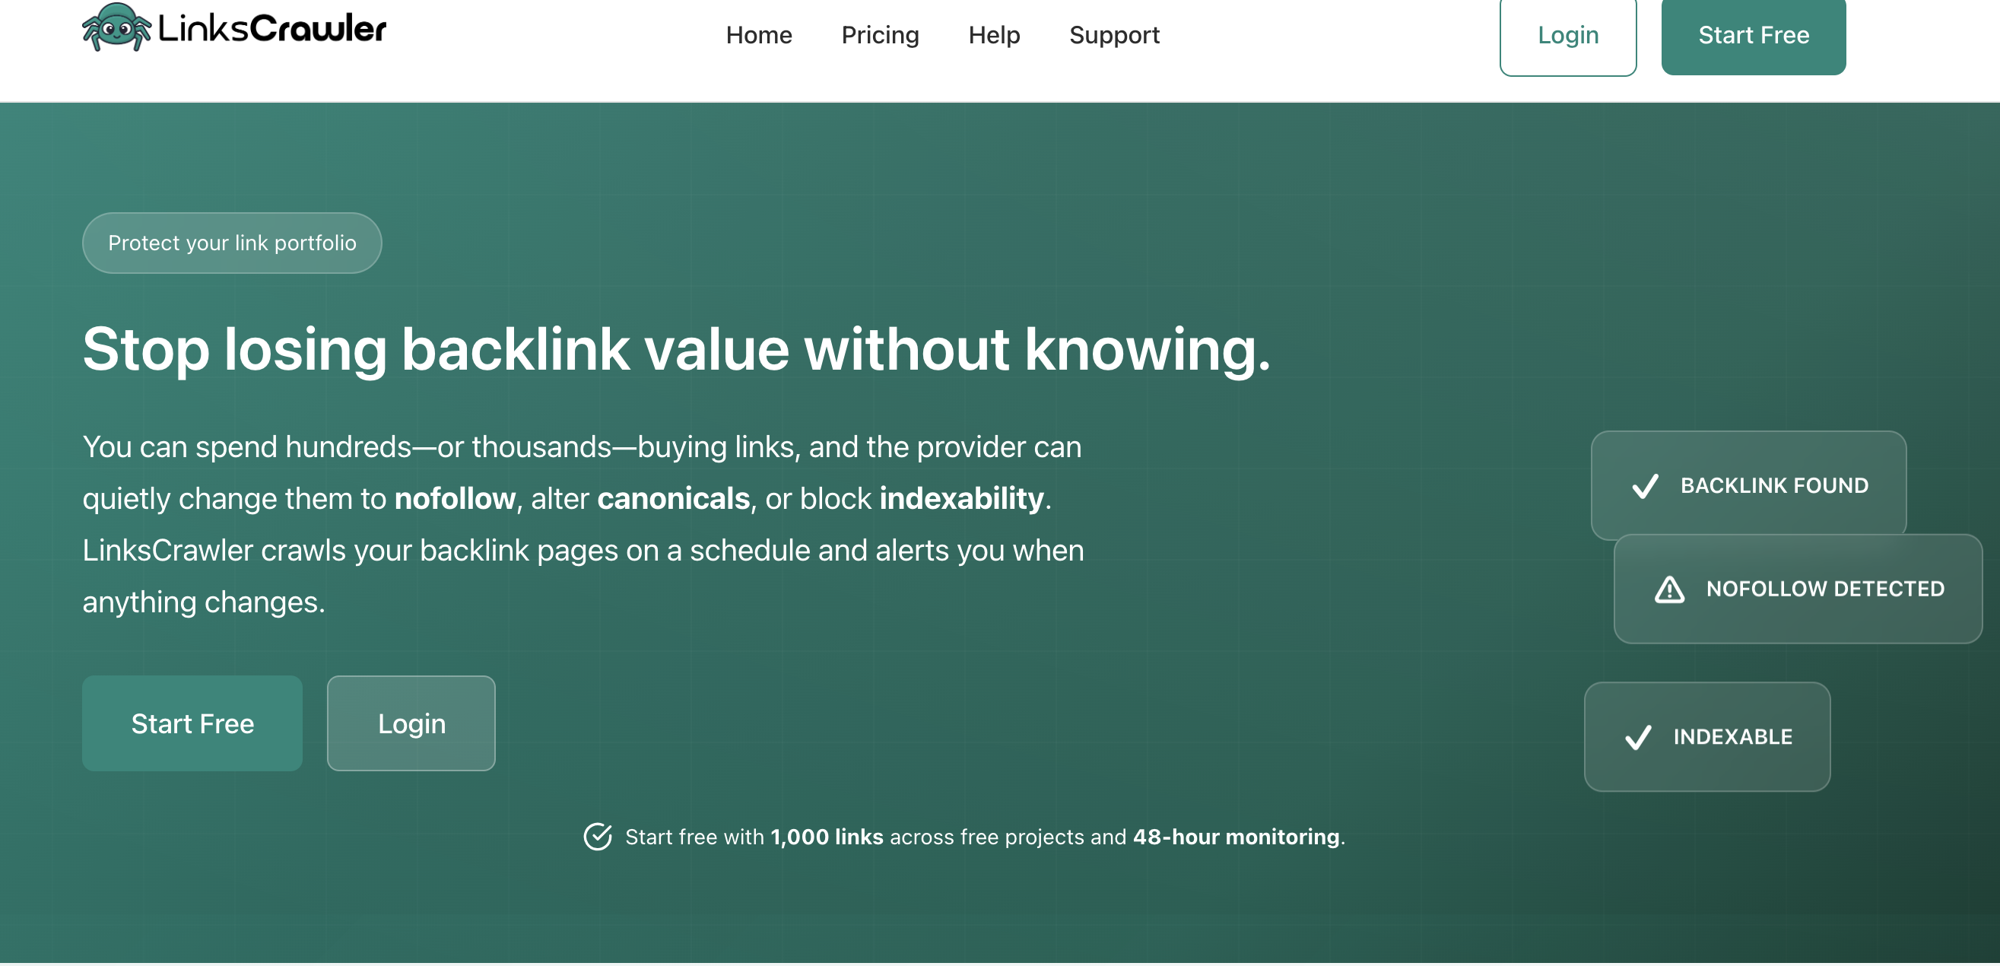Click the LinksCrawler spider logo icon
The height and width of the screenshot is (966, 2000).
tap(116, 29)
